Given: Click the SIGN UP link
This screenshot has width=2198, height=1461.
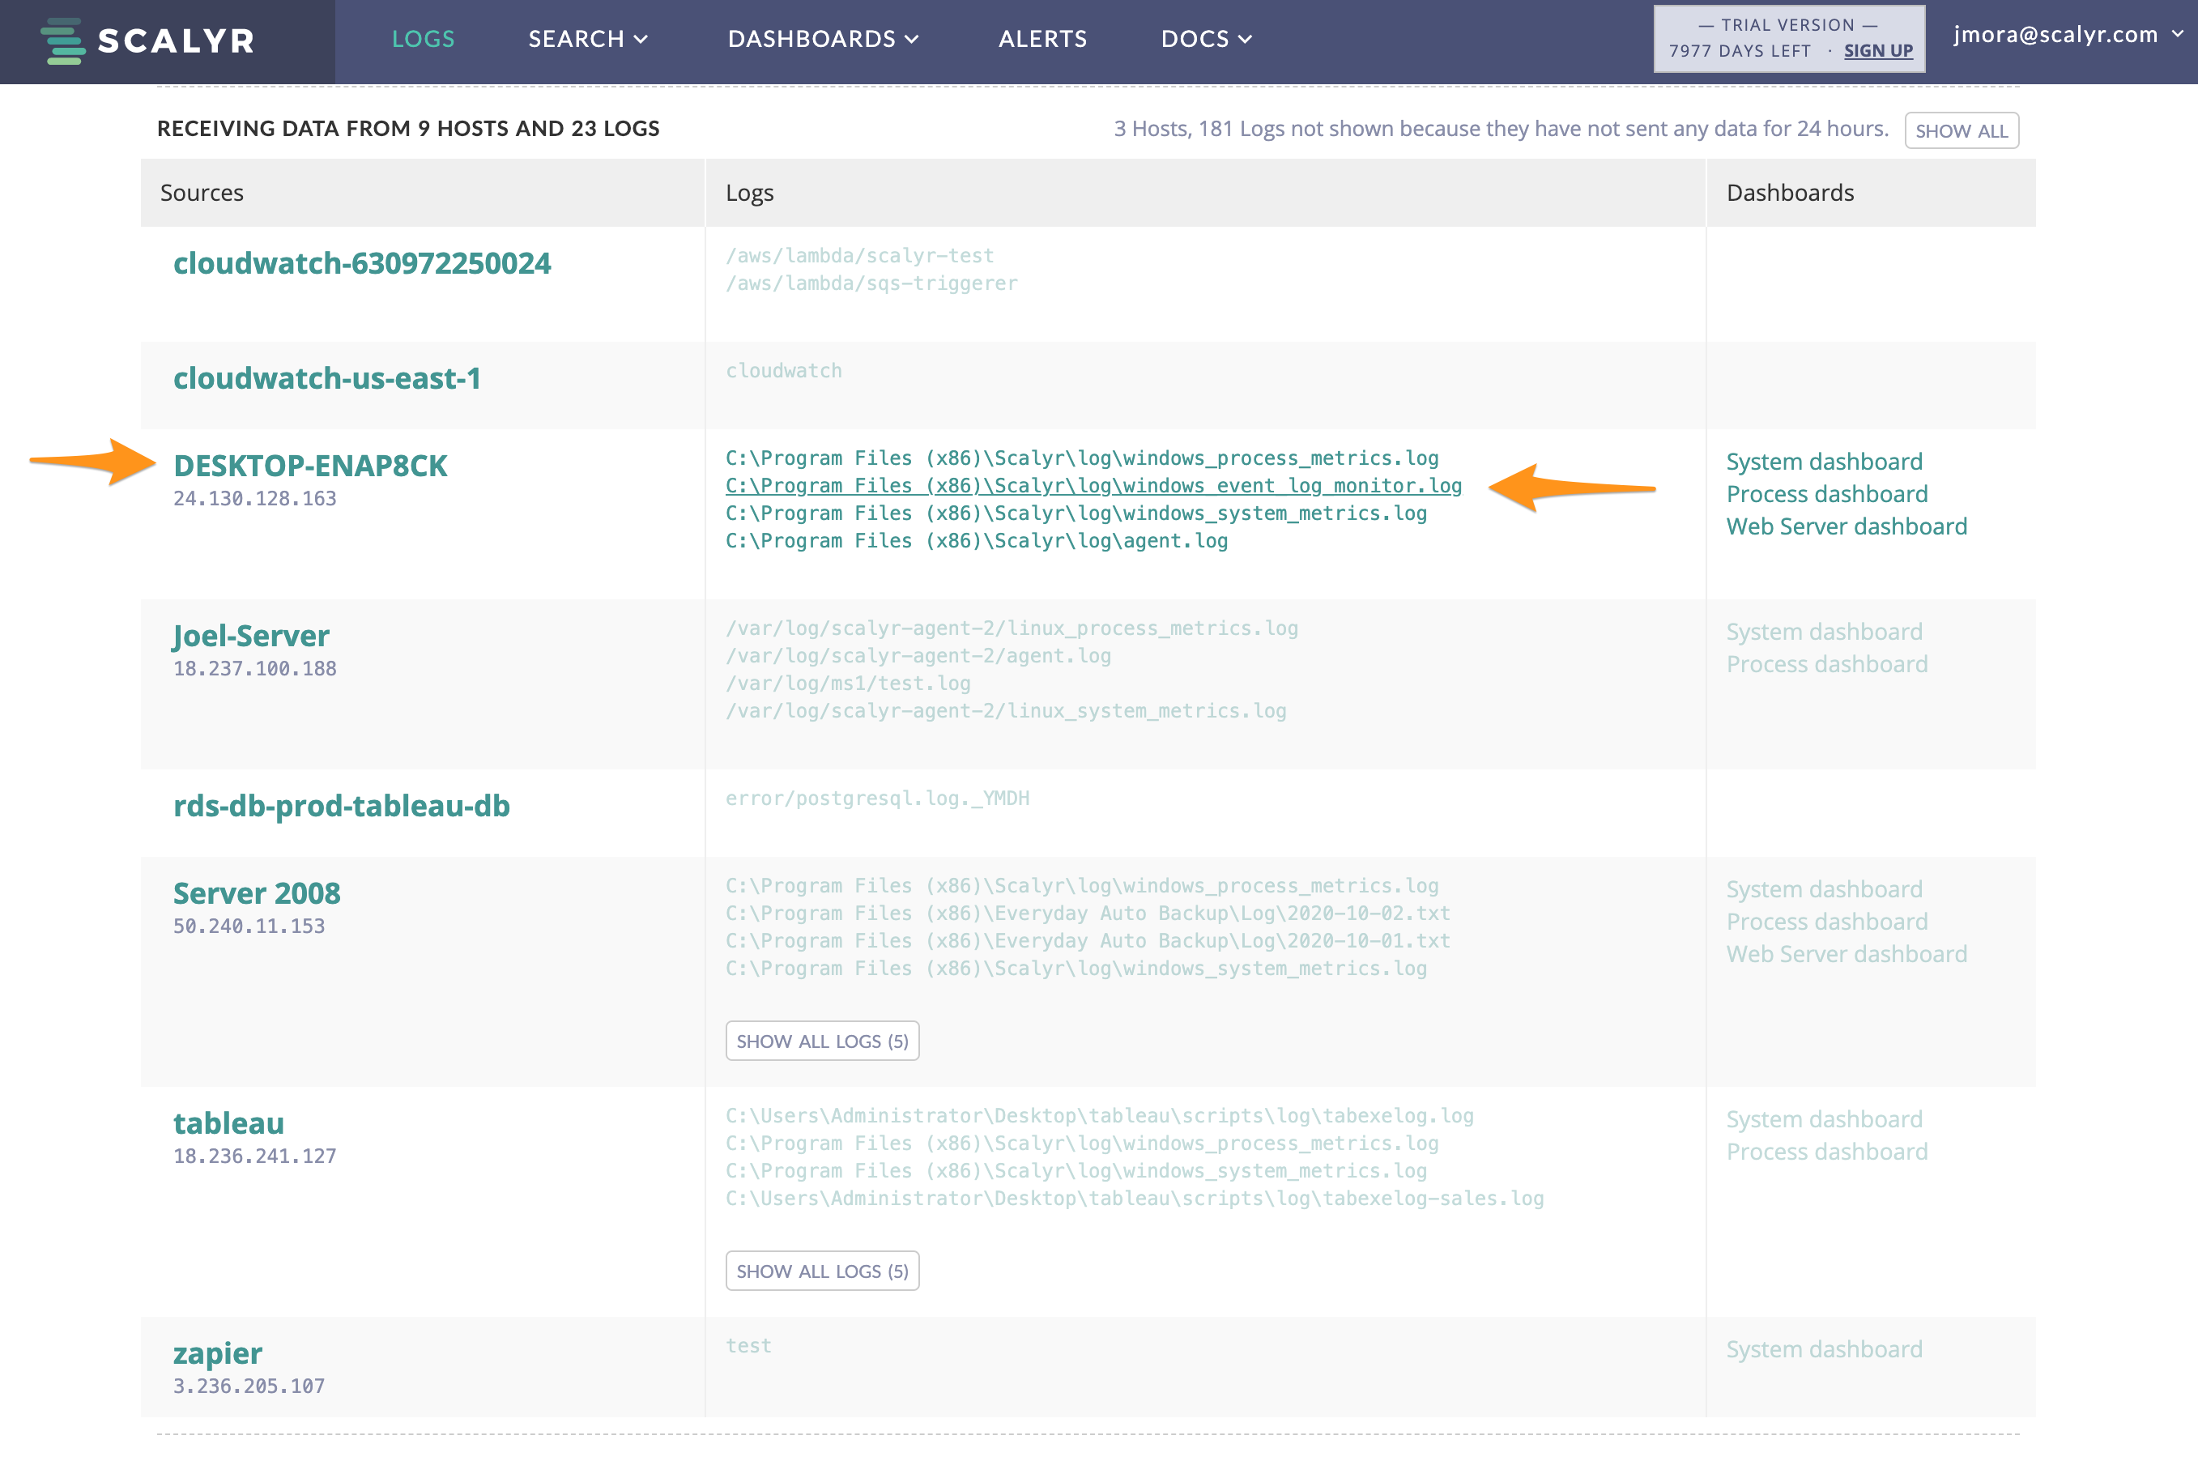Looking at the screenshot, I should click(1877, 51).
